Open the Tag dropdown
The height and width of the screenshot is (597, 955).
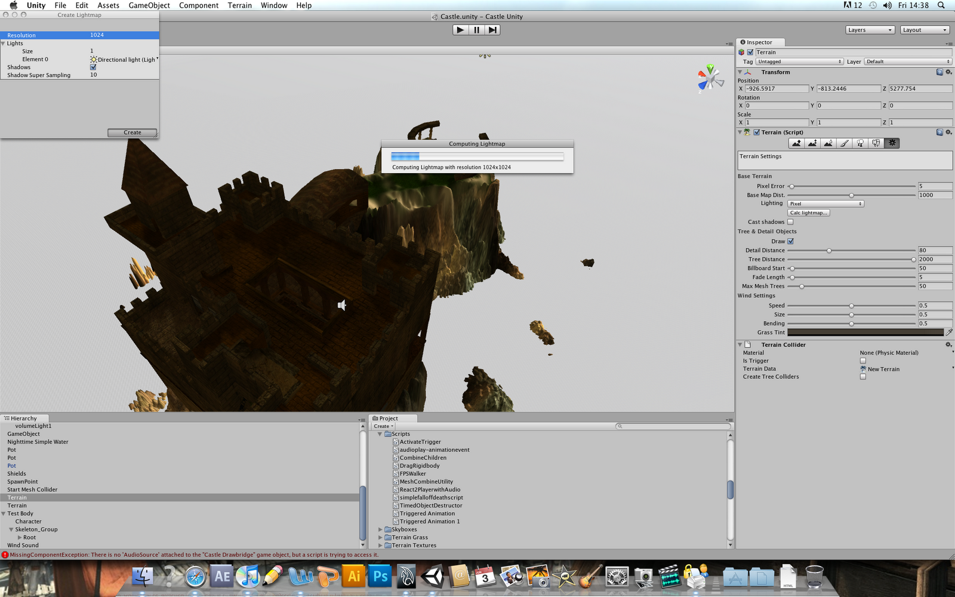coord(800,62)
